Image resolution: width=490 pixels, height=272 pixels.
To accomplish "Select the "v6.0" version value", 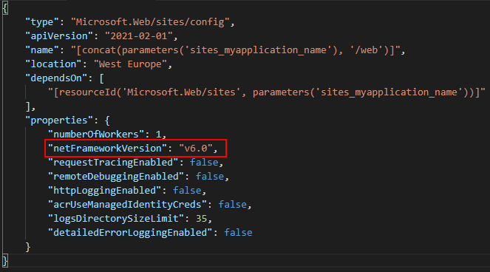I will [196, 148].
